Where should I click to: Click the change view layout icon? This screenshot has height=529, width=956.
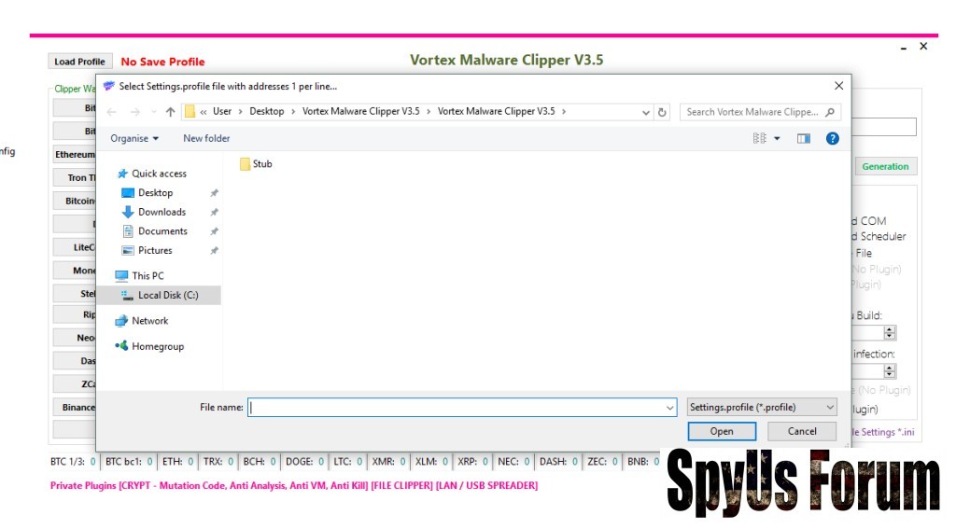tap(760, 138)
